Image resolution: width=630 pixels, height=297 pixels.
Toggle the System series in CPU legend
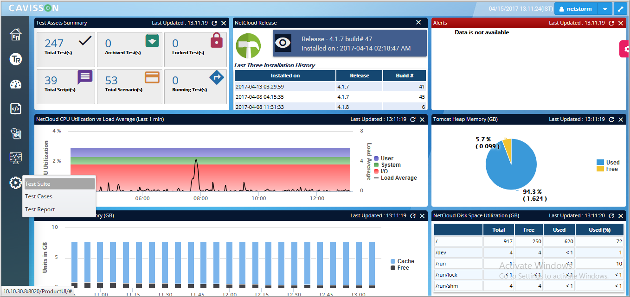(387, 165)
